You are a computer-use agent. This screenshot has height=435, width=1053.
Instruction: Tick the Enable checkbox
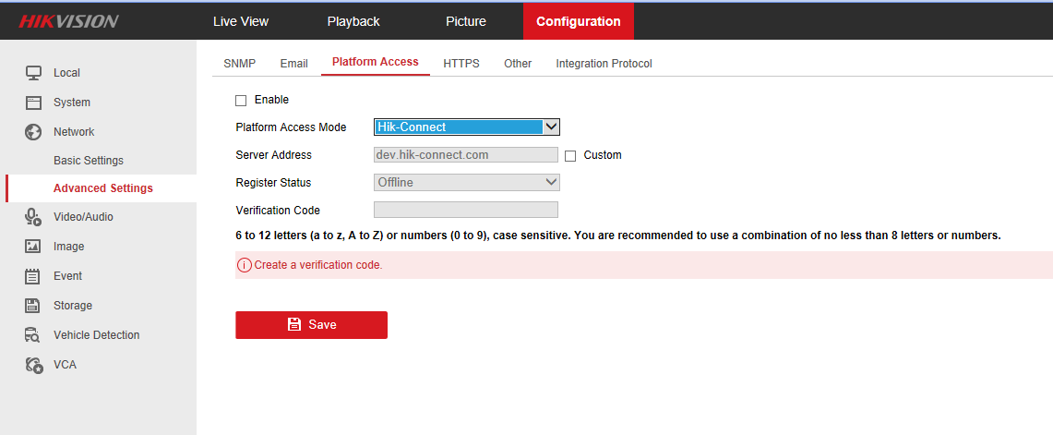tap(241, 101)
